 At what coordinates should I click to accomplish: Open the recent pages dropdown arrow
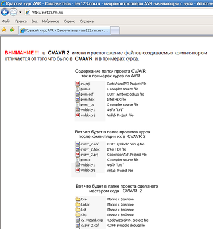(20, 13)
